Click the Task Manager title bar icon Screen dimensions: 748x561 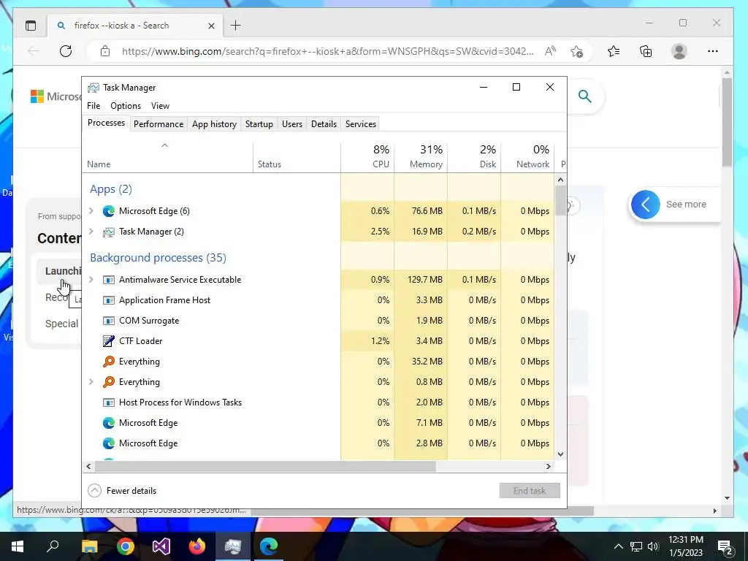coord(93,88)
